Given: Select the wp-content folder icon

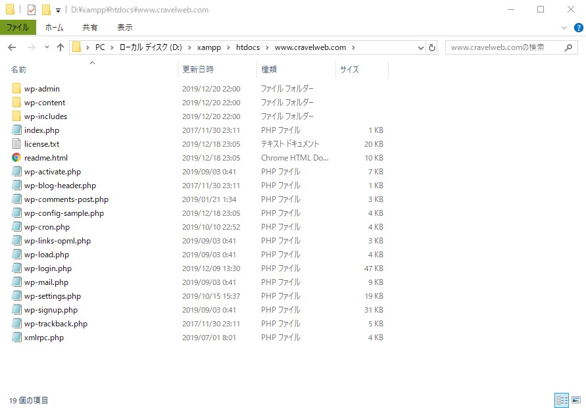Looking at the screenshot, I should pos(16,103).
